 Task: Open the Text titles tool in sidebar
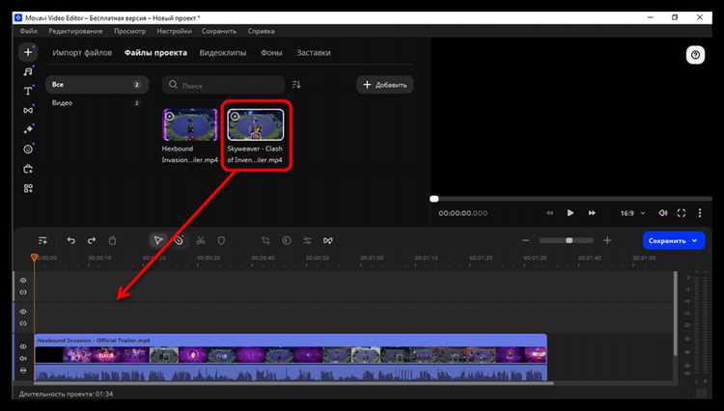tap(28, 90)
